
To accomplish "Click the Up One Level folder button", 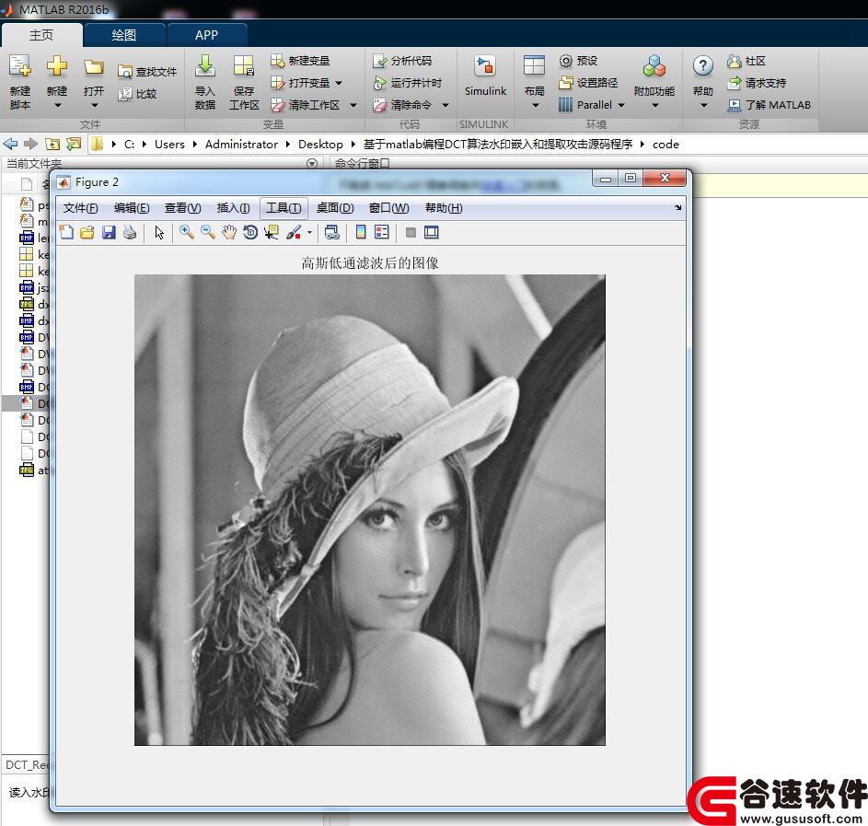I will pyautogui.click(x=52, y=144).
